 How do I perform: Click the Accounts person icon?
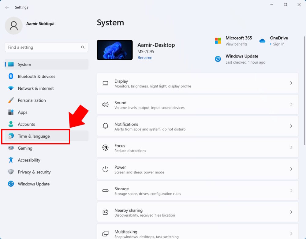click(x=11, y=124)
